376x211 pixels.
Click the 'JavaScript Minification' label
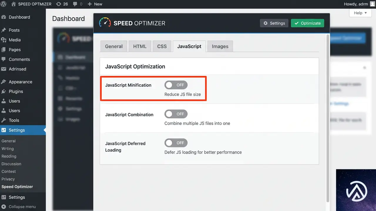click(x=128, y=85)
